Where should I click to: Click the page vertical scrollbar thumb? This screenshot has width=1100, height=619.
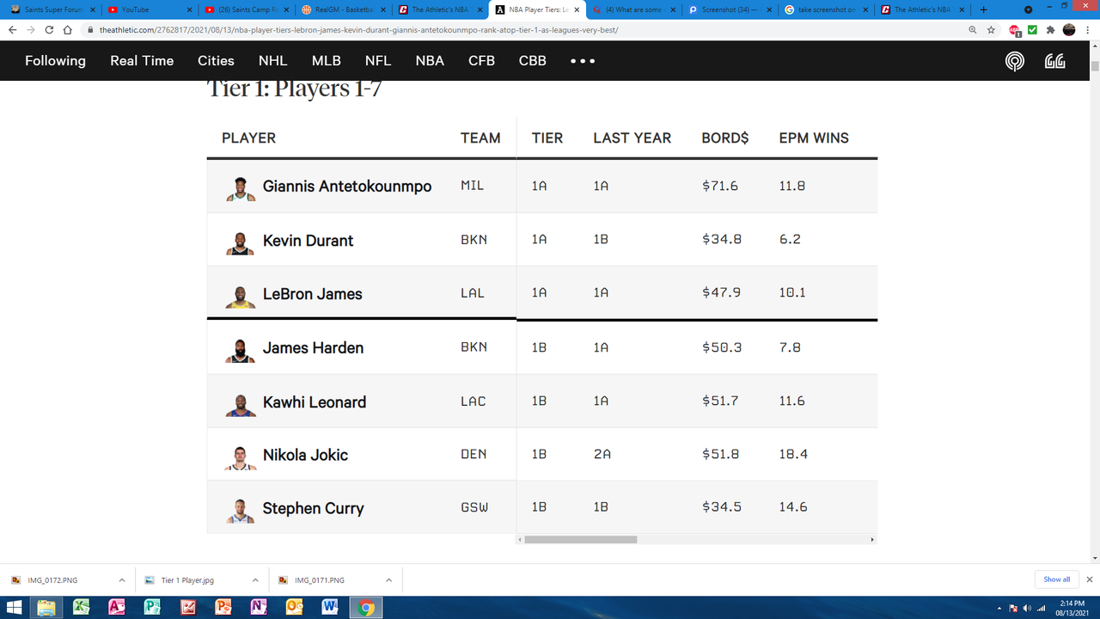1095,66
